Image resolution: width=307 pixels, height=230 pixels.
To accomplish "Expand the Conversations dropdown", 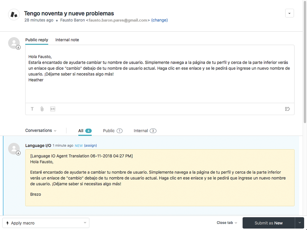I will pyautogui.click(x=41, y=131).
